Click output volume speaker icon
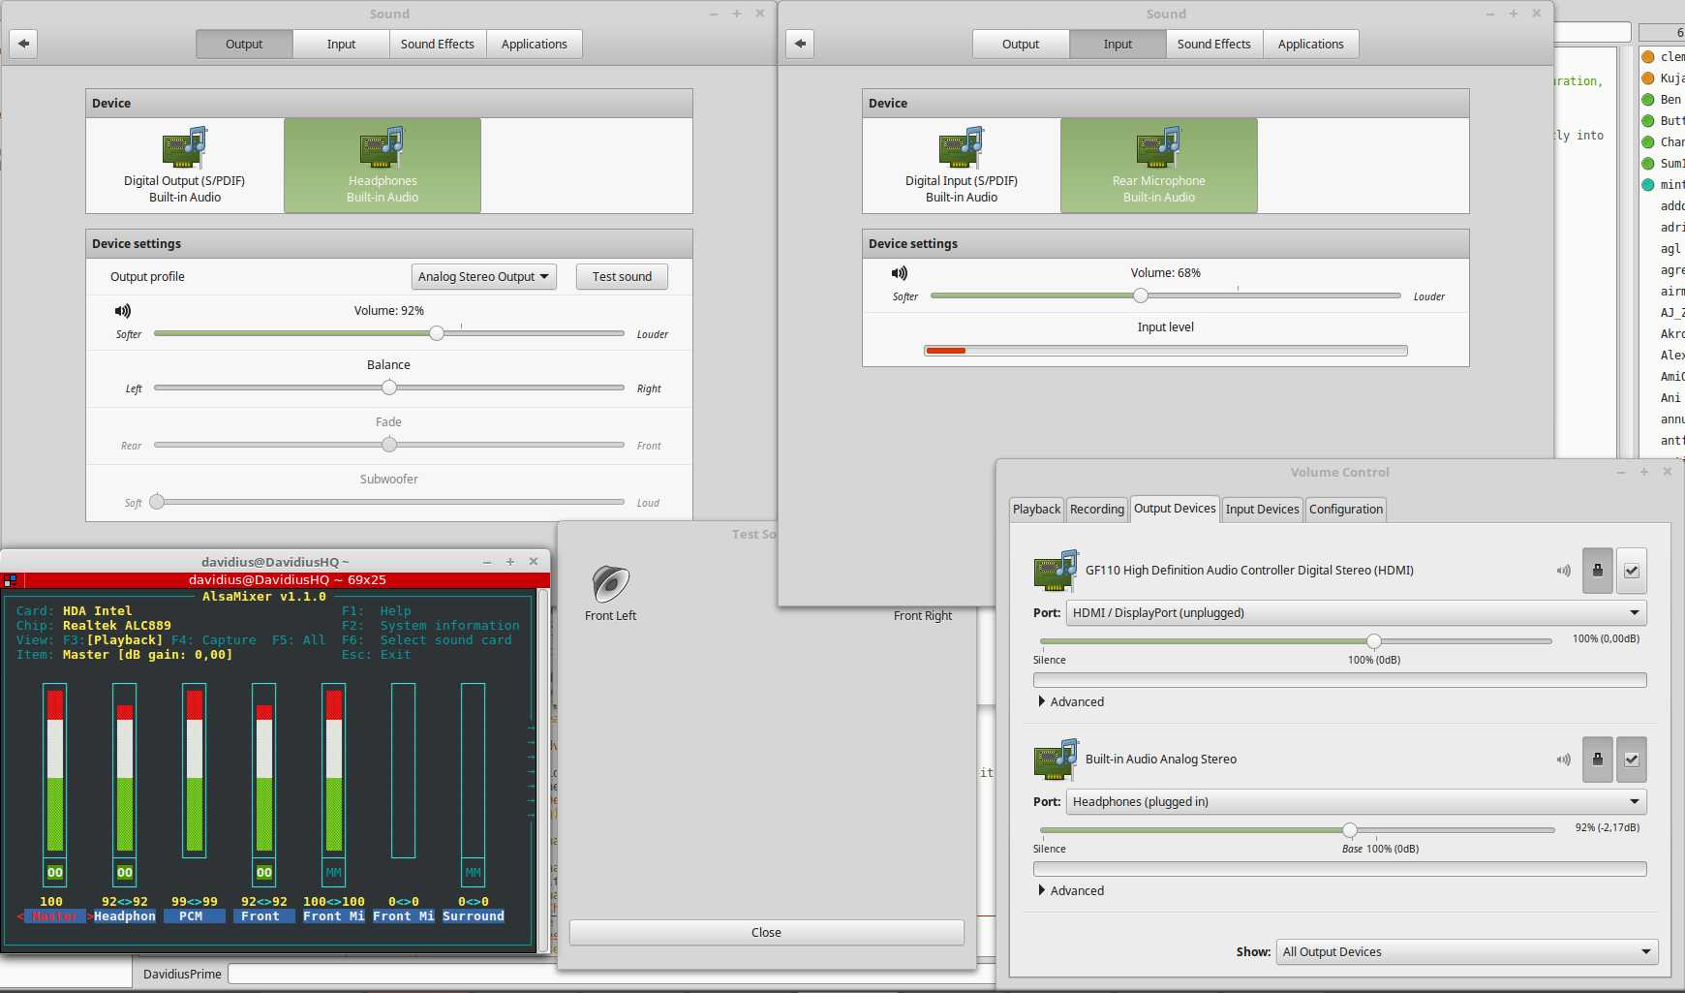This screenshot has height=993, width=1685. [123, 311]
